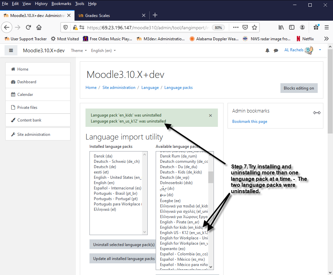The image size is (333, 275).
Task: Close the Moodle3.10.X+dev tab
Action: [x=69, y=15]
